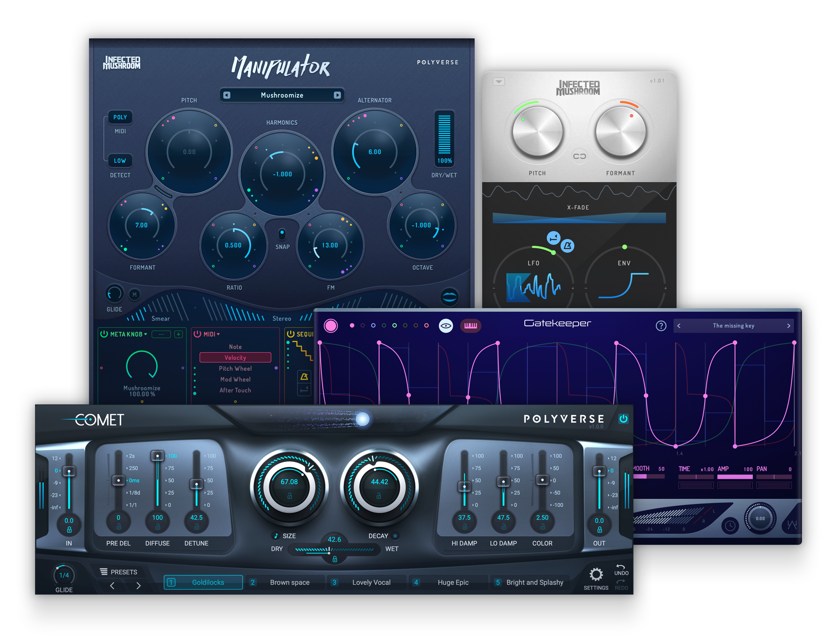The image size is (827, 643).
Task: Click lock icon under IN value
Action: (x=69, y=530)
